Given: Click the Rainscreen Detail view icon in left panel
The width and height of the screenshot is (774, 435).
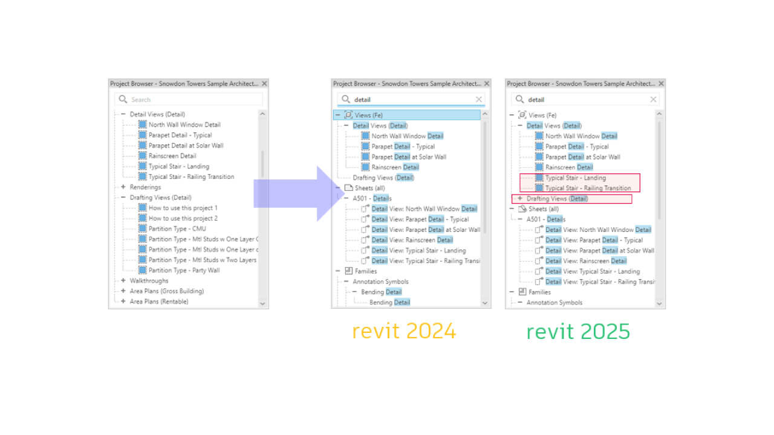Looking at the screenshot, I should [x=142, y=156].
